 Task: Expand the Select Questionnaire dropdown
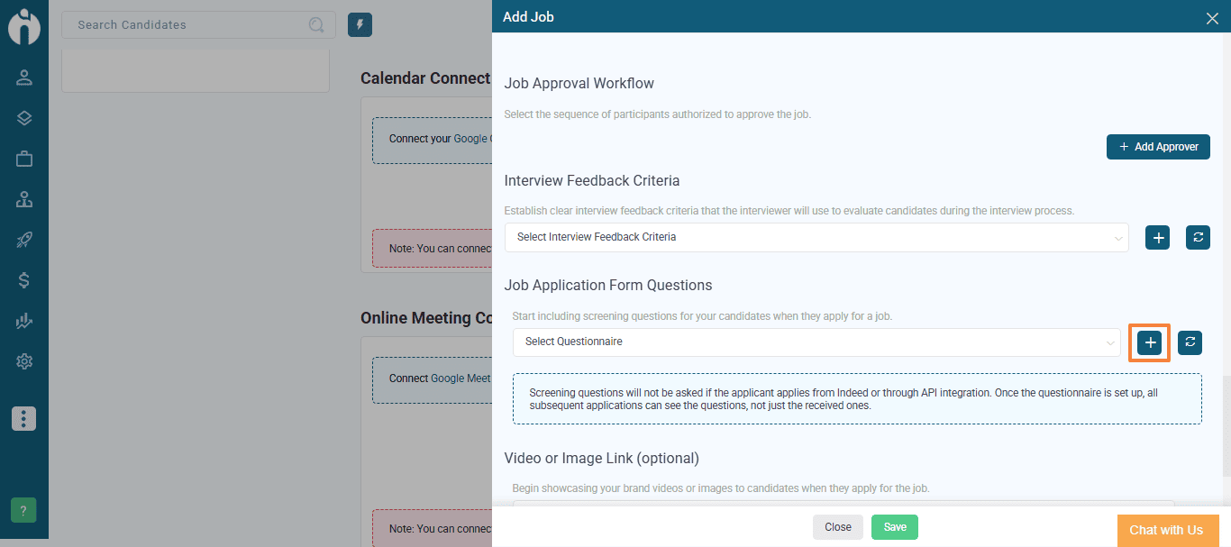point(816,342)
